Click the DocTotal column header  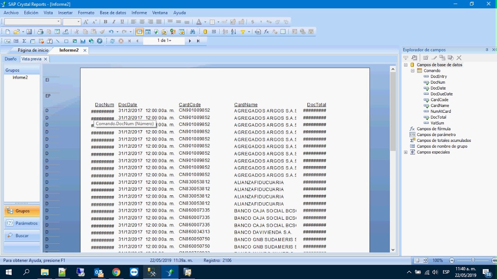click(x=316, y=105)
